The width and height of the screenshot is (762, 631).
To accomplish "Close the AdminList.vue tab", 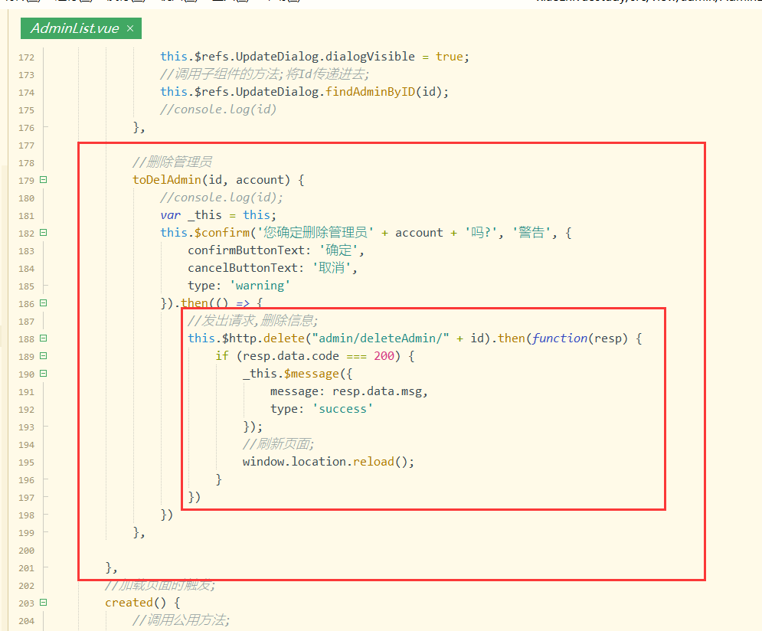I will point(129,28).
